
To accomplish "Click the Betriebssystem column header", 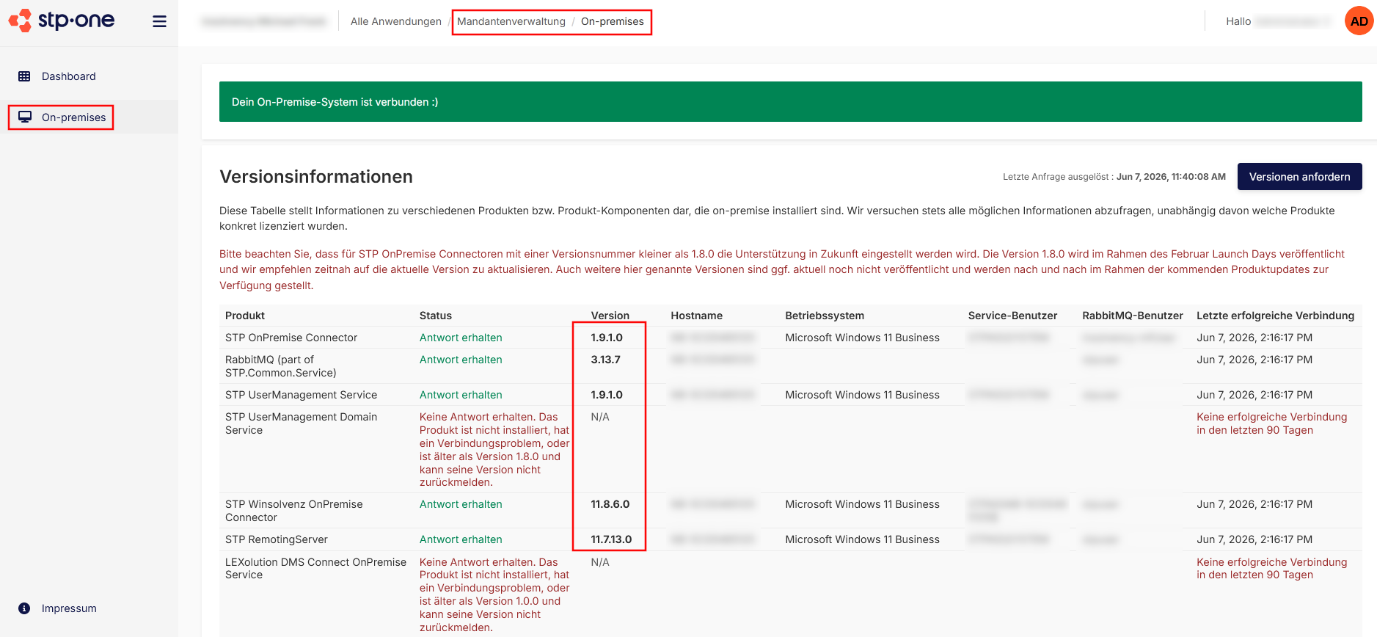I will click(x=825, y=316).
